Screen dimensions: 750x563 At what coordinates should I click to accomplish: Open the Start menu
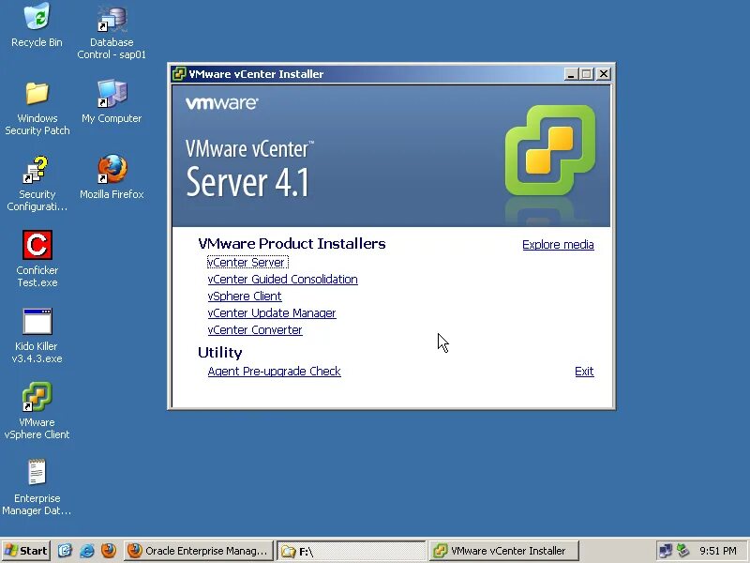pyautogui.click(x=24, y=551)
